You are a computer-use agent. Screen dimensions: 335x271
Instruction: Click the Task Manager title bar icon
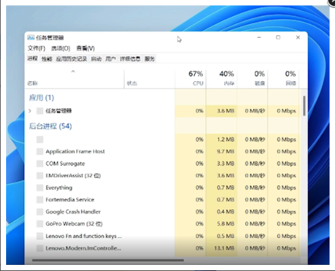[x=31, y=37]
